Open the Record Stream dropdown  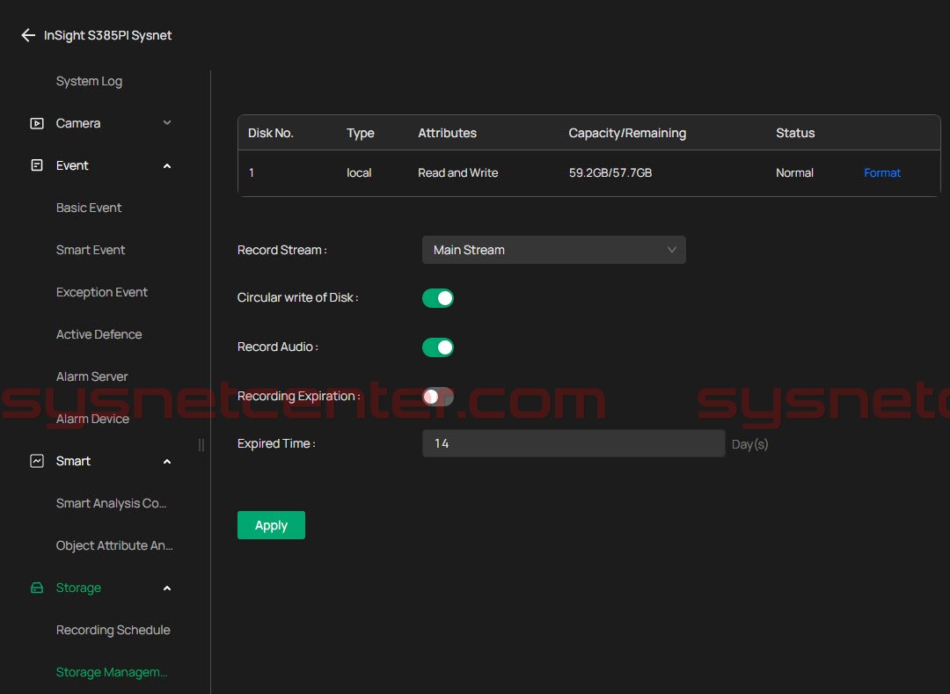coord(553,251)
